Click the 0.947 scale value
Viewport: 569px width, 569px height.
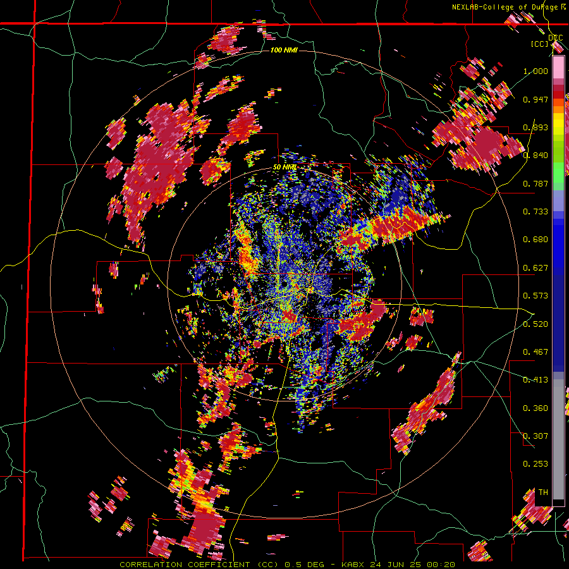pyautogui.click(x=535, y=99)
